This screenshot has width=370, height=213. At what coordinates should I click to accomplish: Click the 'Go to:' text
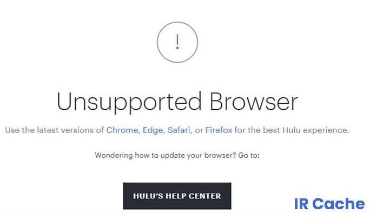(x=249, y=155)
